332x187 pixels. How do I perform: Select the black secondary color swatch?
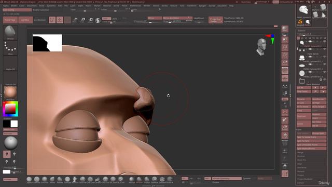coord(7,124)
